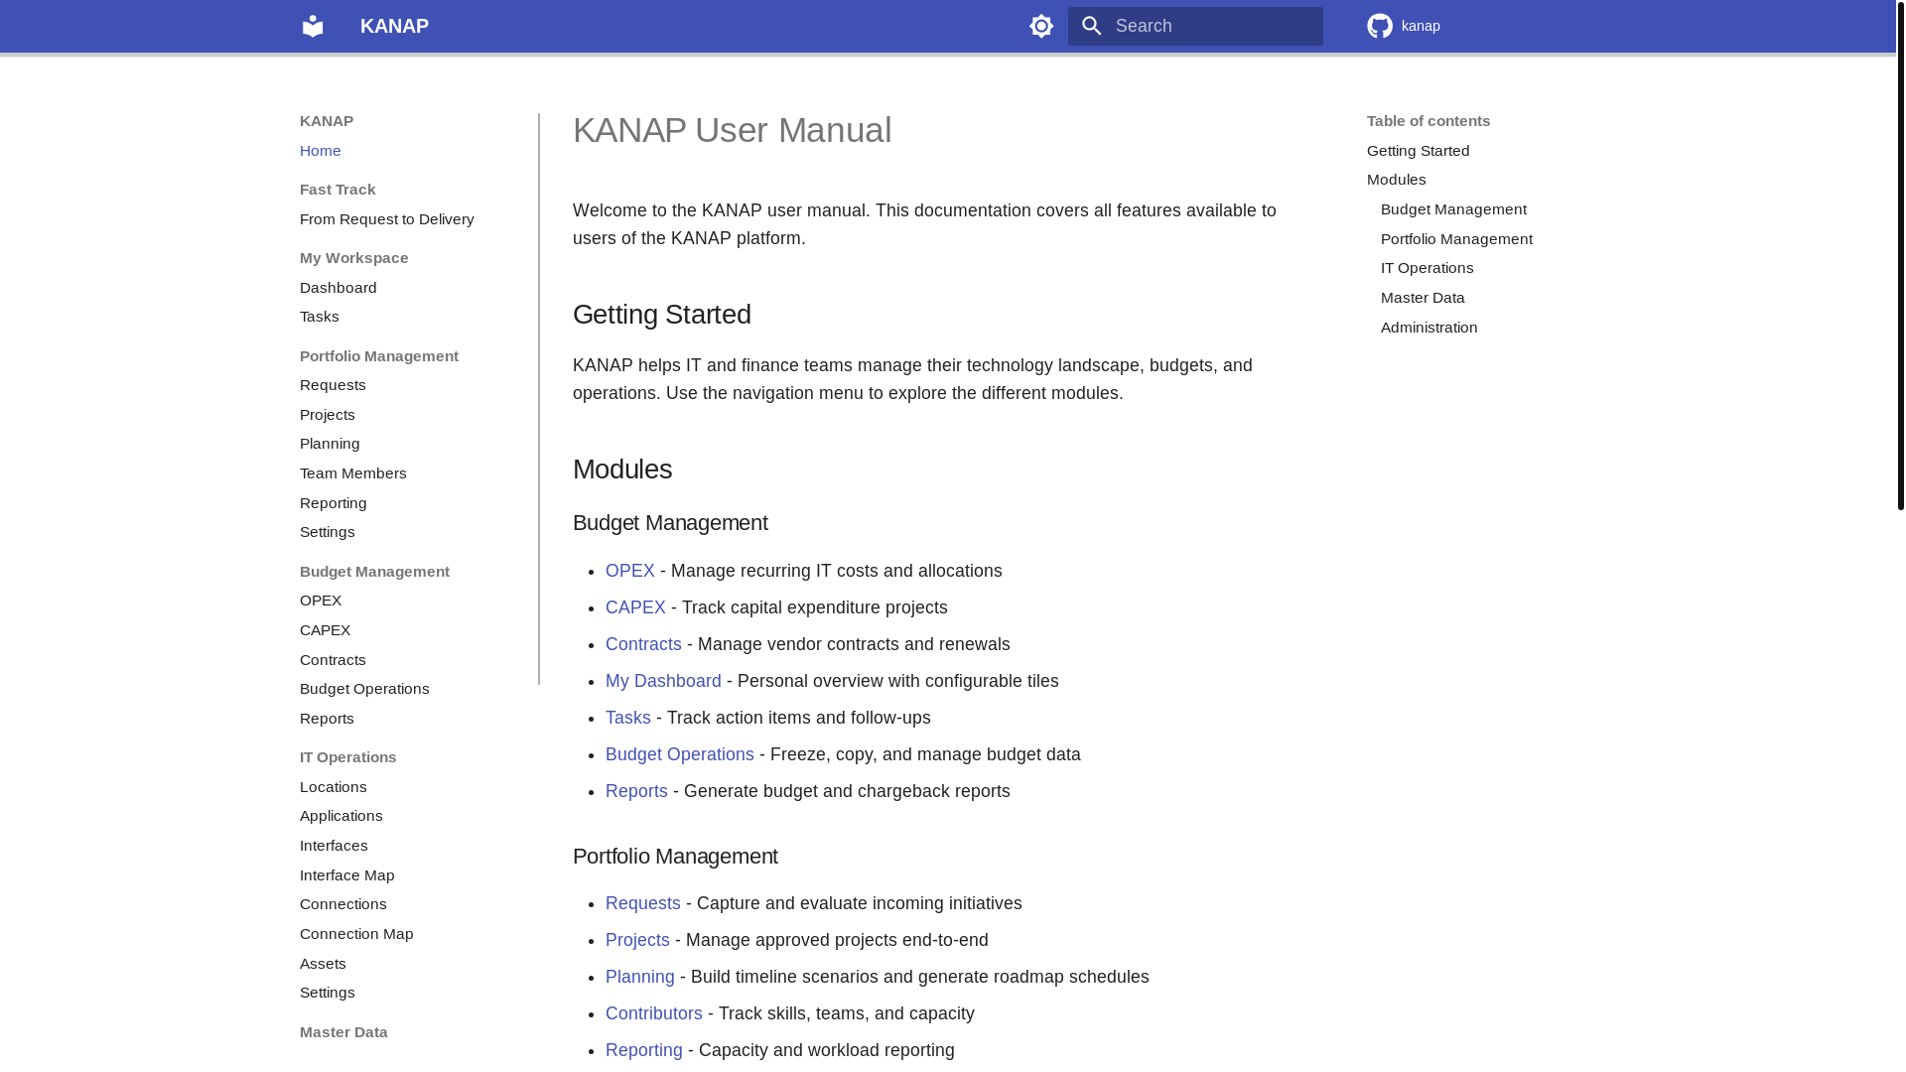This screenshot has width=1906, height=1072.
Task: Click the Tasks link in the content
Action: point(628,718)
